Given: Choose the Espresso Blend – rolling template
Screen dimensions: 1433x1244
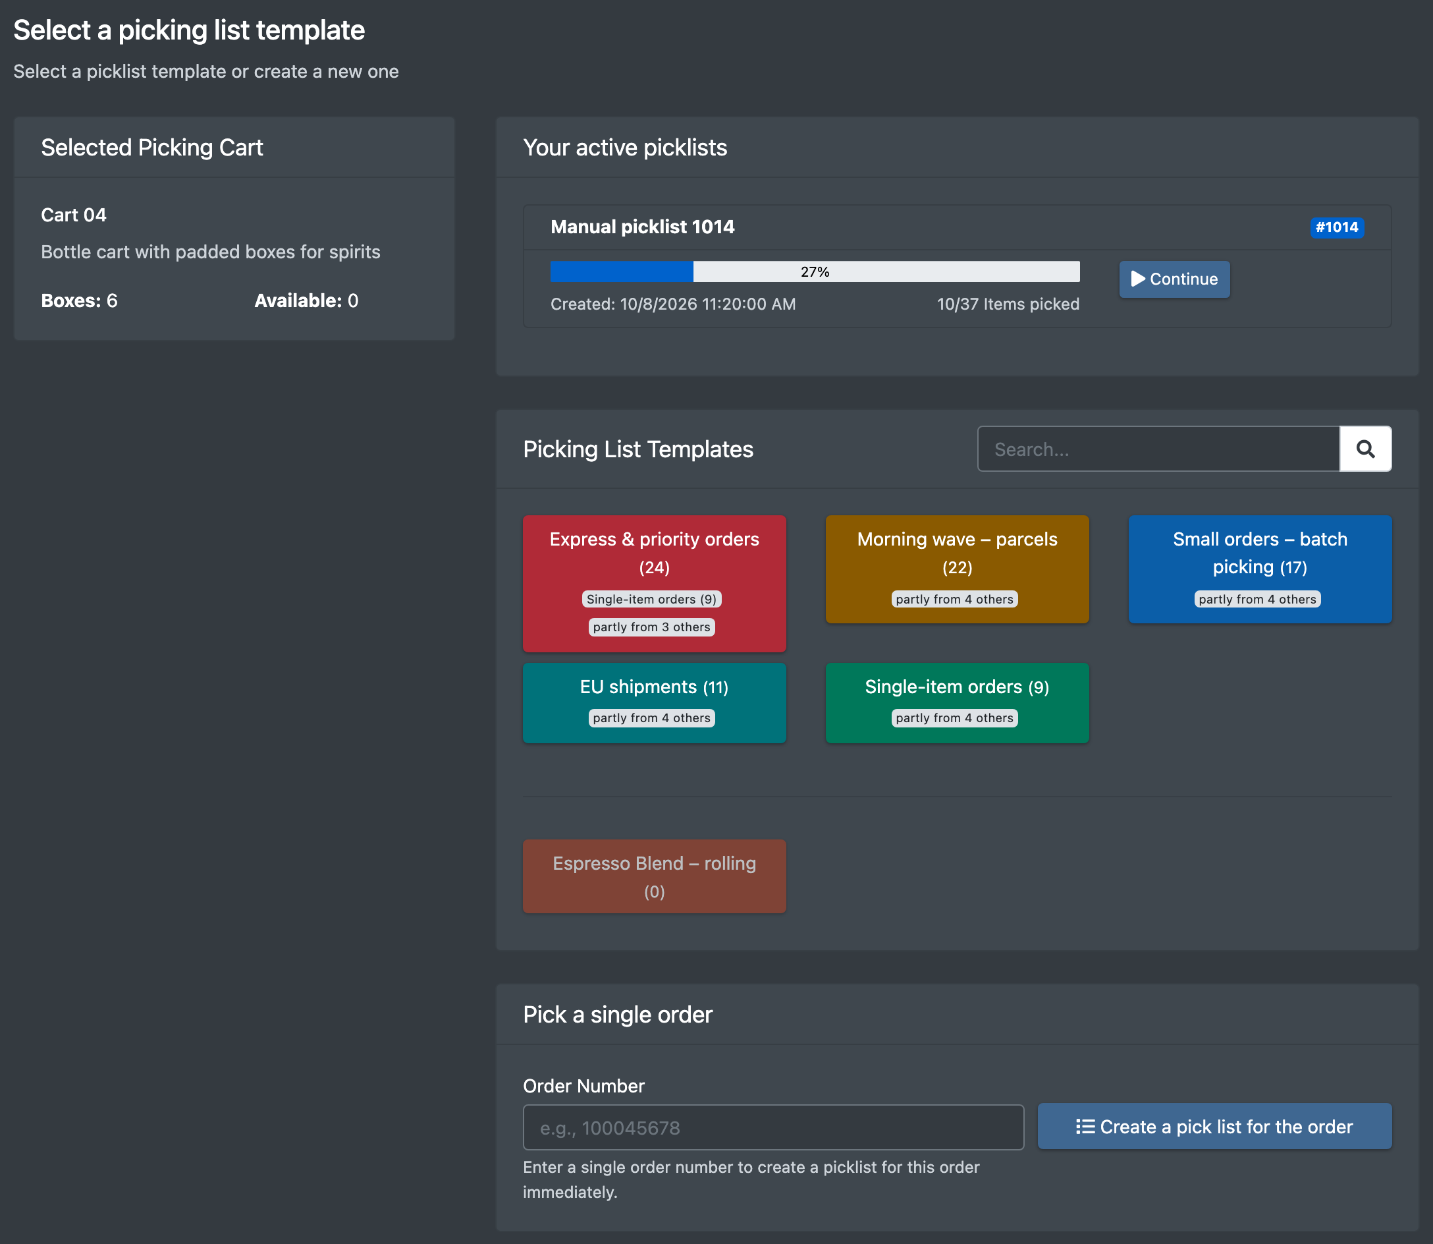Looking at the screenshot, I should pos(654,876).
